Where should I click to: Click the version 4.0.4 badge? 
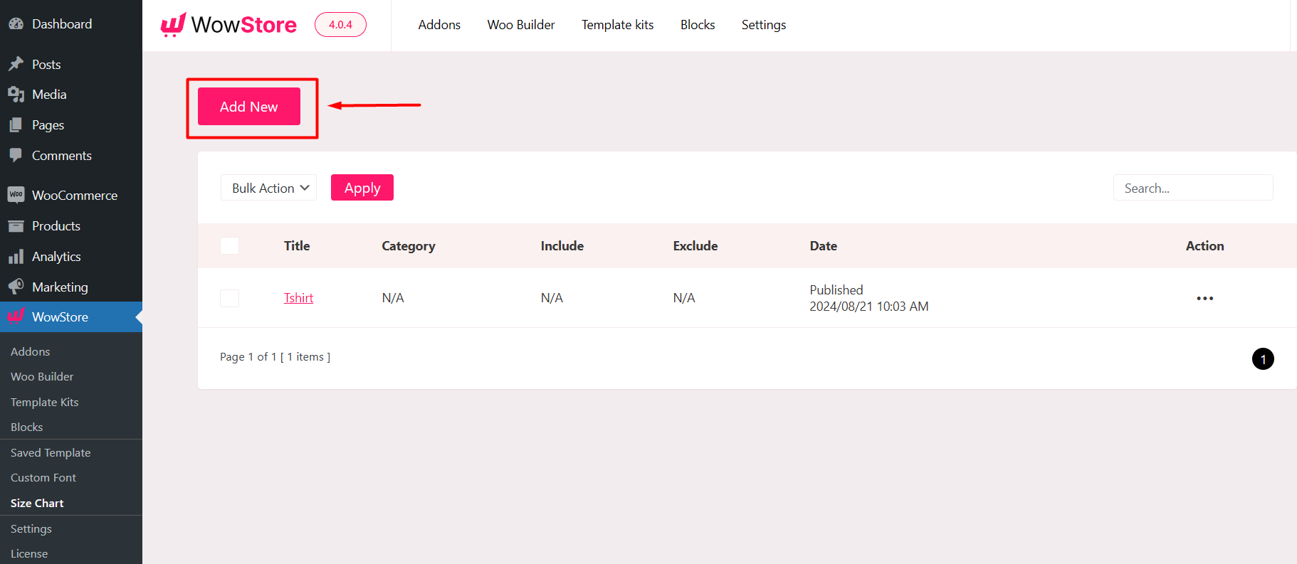point(340,25)
